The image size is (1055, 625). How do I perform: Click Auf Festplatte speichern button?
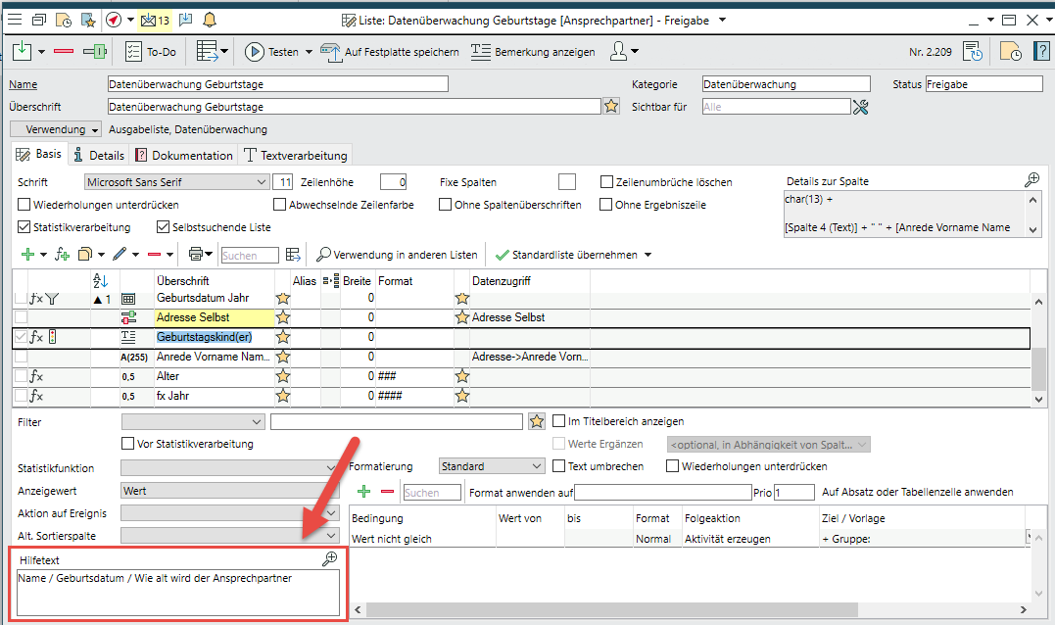click(390, 52)
